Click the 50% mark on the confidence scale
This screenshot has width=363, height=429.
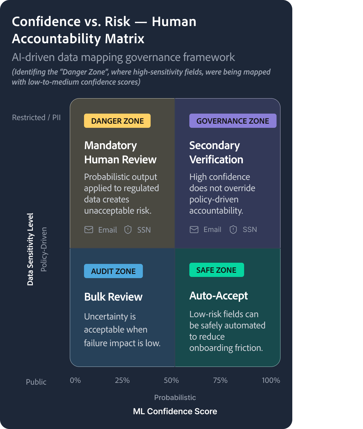(171, 380)
